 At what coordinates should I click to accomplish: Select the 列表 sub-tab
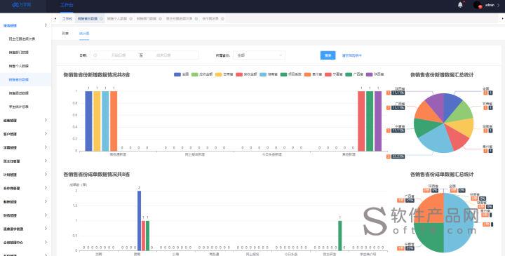tap(65, 34)
